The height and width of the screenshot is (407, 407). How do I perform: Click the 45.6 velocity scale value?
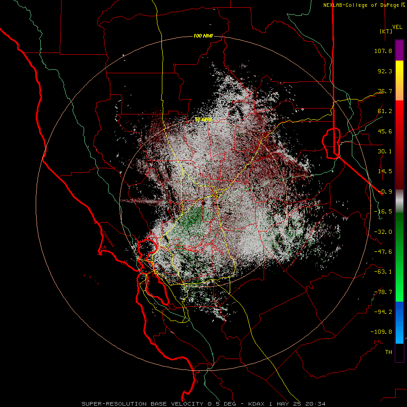click(x=385, y=131)
